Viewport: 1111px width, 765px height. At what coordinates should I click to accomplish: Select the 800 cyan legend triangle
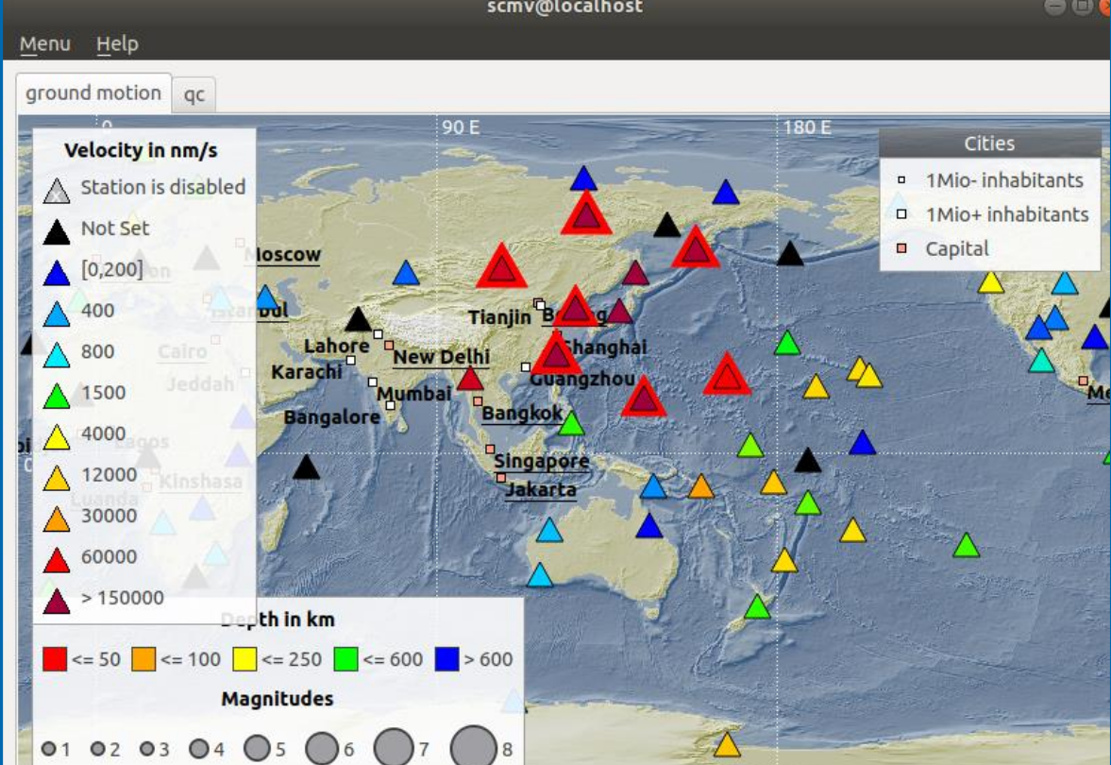[57, 355]
